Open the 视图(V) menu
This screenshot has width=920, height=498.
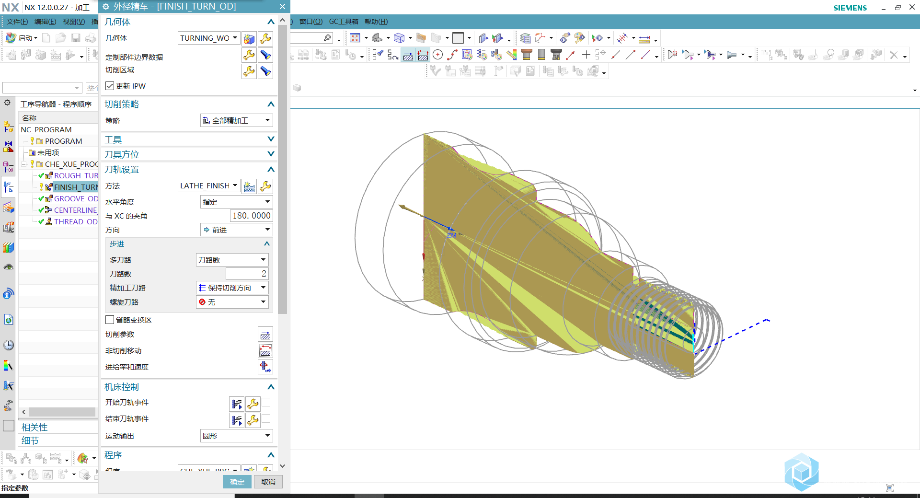(x=73, y=22)
